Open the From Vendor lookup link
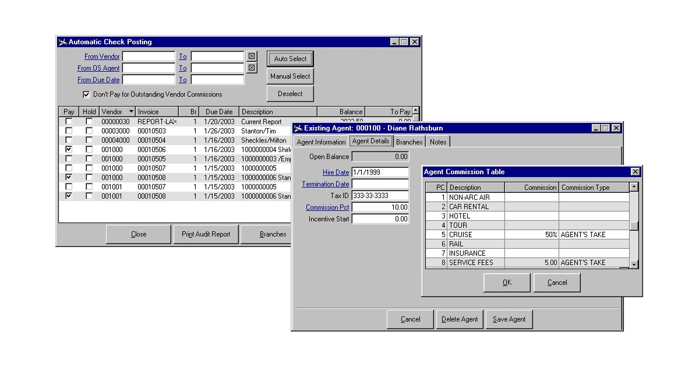 point(102,57)
